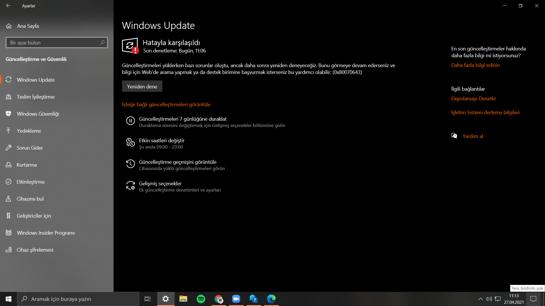
Task: Open Sorun Gider section
Action: (x=30, y=148)
